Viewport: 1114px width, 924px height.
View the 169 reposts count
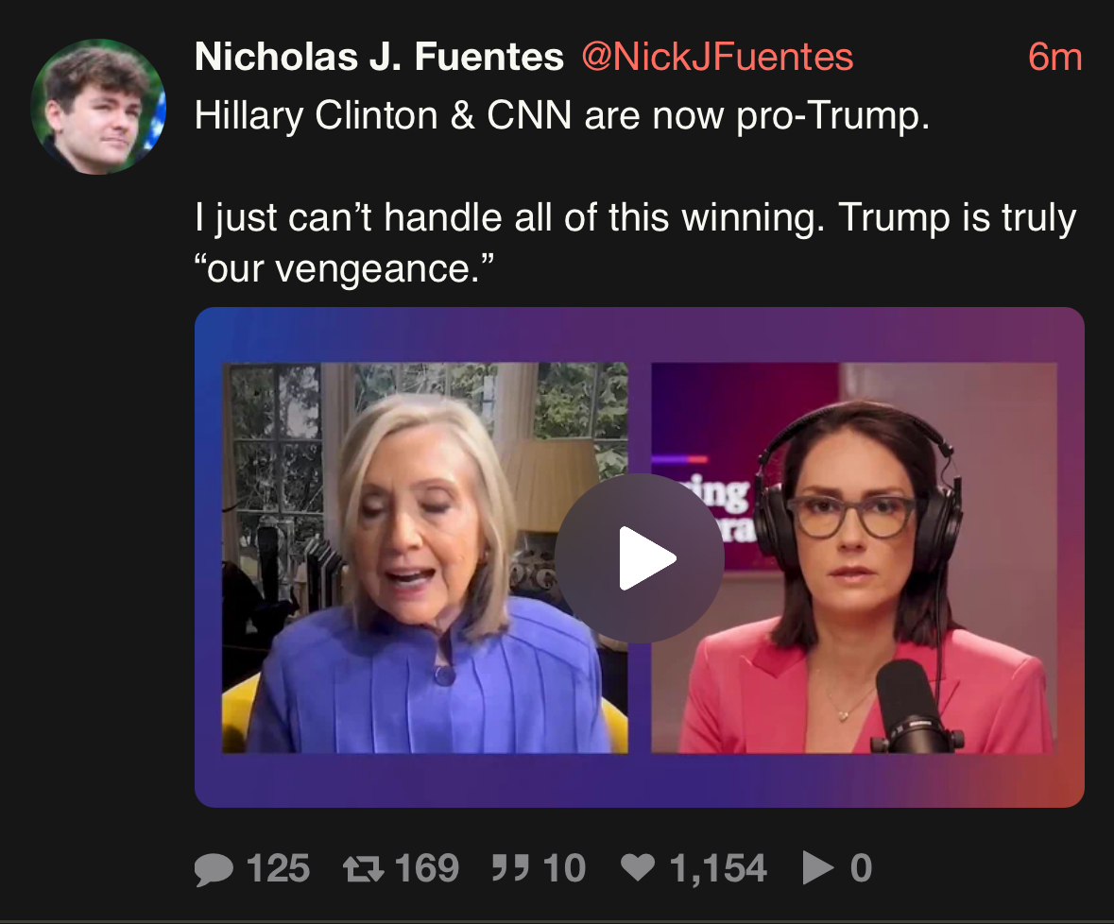coord(427,868)
